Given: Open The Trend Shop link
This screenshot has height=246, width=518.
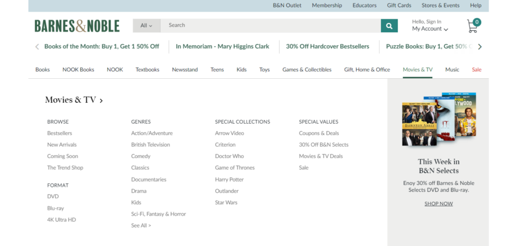Looking at the screenshot, I should 65,167.
